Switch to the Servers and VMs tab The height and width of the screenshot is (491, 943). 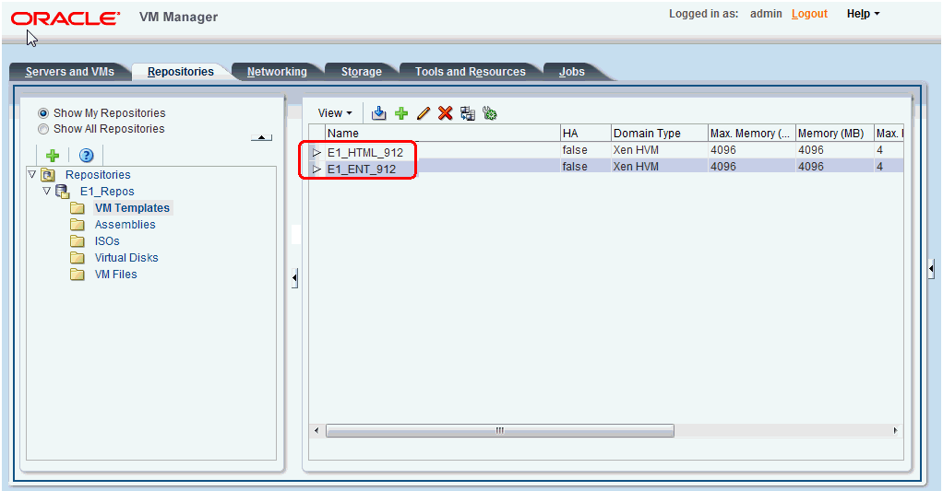pyautogui.click(x=70, y=72)
